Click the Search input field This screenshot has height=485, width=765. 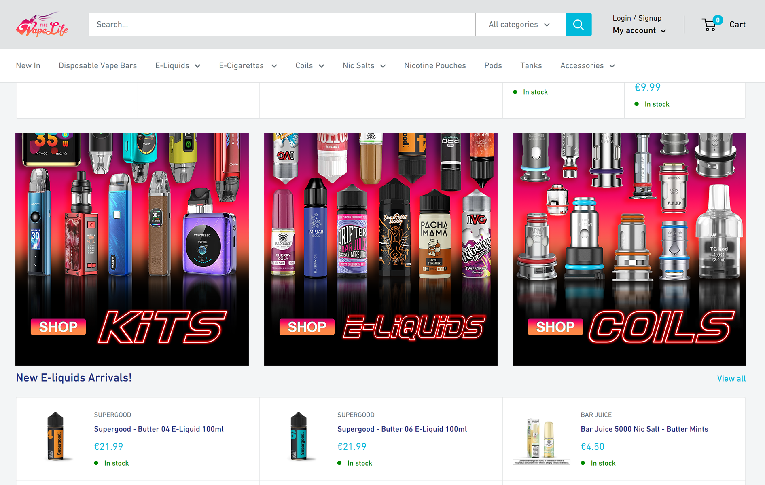(x=282, y=25)
